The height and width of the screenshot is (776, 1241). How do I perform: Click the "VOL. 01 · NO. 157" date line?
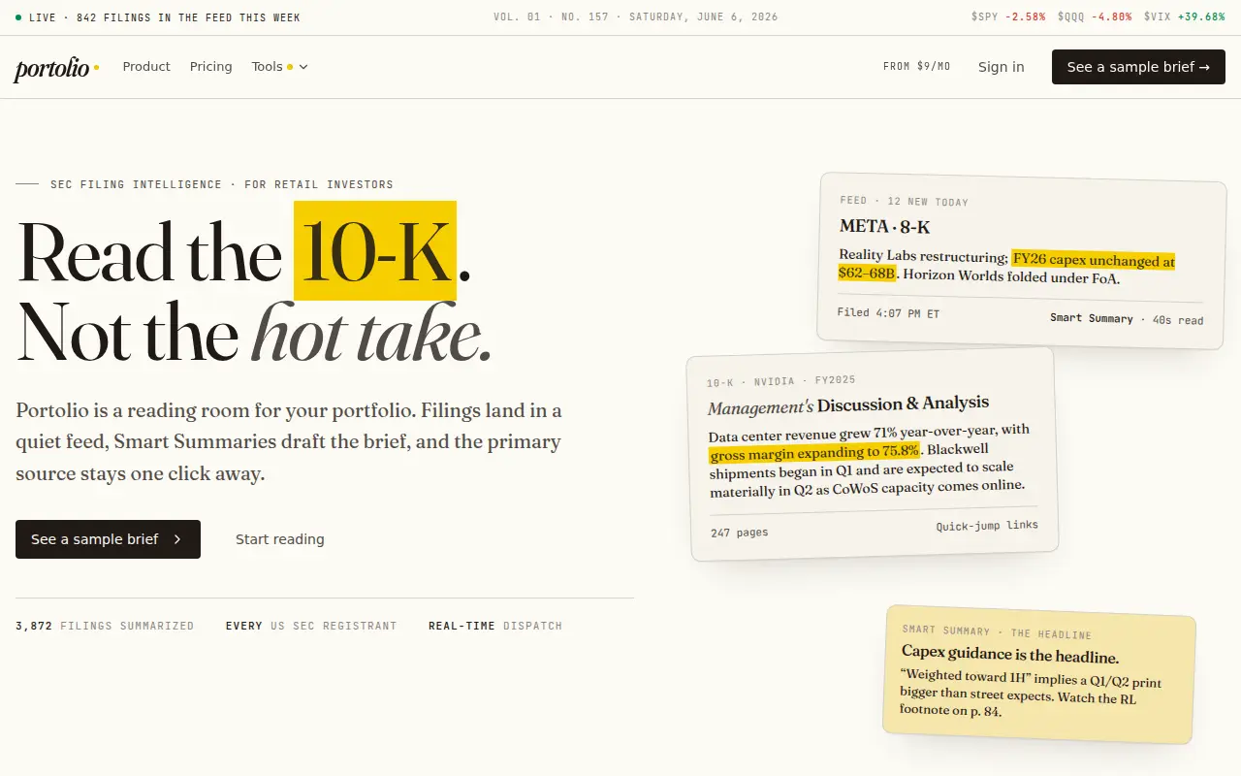point(635,17)
